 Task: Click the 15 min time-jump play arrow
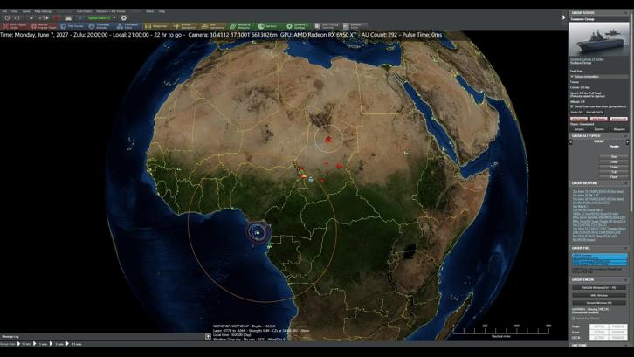click(x=67, y=344)
